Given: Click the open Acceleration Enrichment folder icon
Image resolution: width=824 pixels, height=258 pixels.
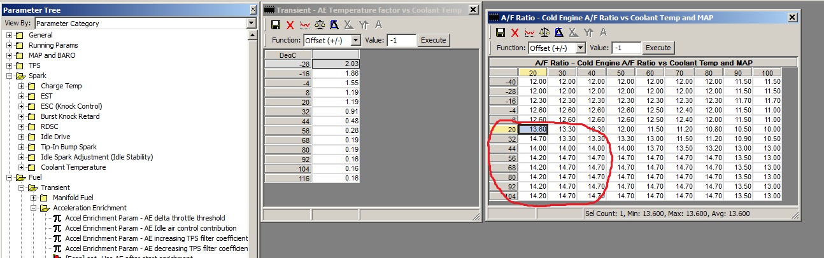Looking at the screenshot, I should [45, 208].
